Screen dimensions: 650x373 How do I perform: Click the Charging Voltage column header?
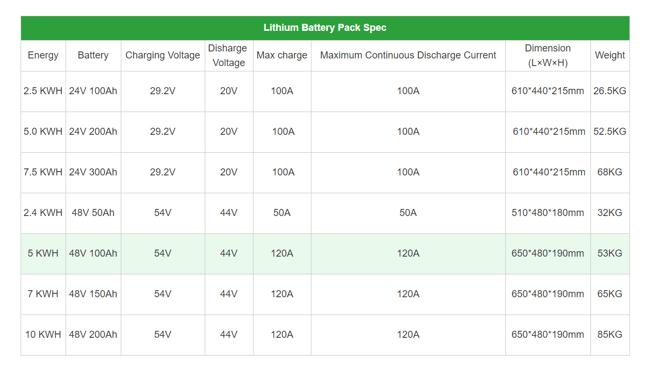click(162, 55)
